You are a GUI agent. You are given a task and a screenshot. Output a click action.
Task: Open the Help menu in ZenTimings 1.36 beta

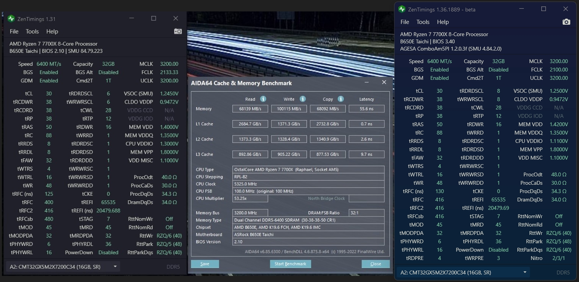443,22
